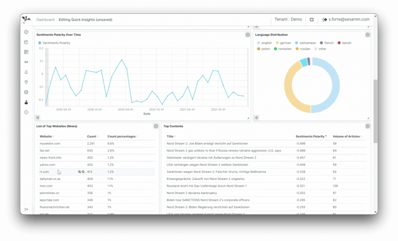
Task: Open the Management gear icon in the sidebar
Action: (26, 92)
